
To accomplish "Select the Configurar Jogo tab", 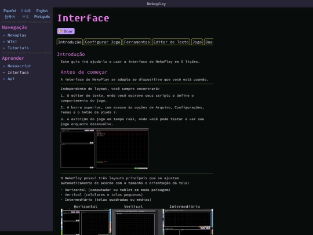I will point(103,42).
